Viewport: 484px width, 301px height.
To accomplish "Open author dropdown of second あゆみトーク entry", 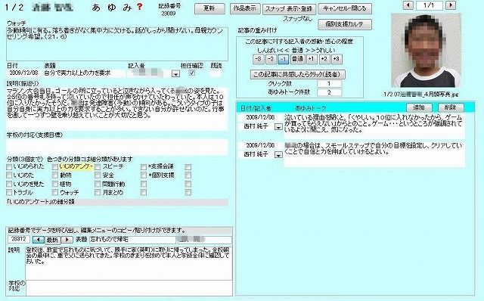I will [x=278, y=155].
